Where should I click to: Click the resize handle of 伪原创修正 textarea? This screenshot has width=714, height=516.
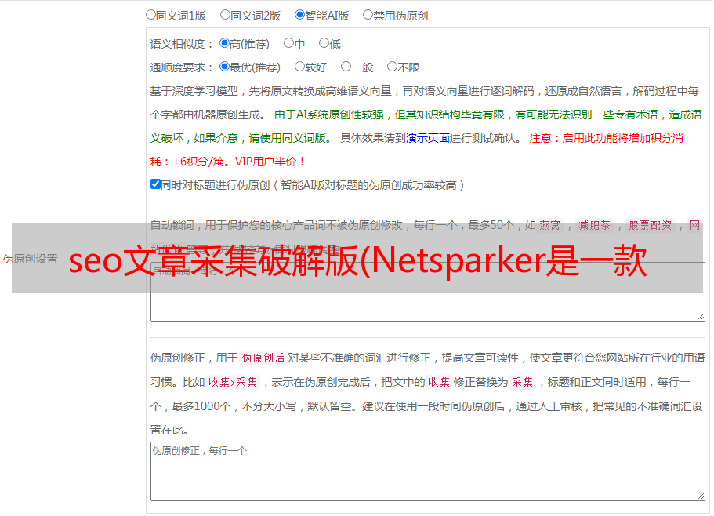[701, 496]
